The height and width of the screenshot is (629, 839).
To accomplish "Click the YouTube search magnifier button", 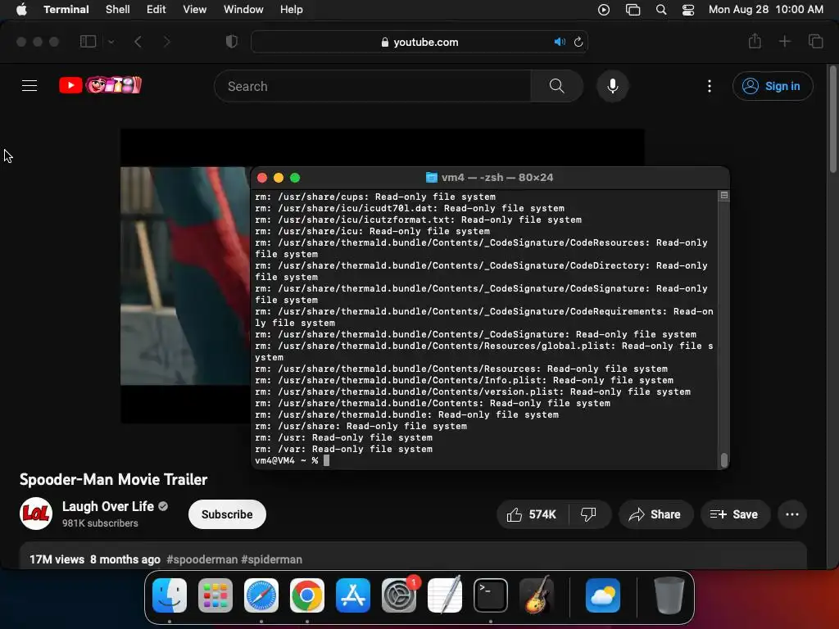I will click(x=556, y=86).
